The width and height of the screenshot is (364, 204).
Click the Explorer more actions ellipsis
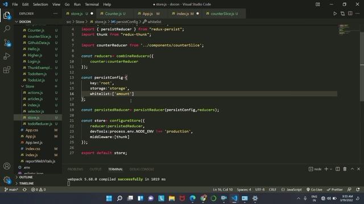[56, 14]
